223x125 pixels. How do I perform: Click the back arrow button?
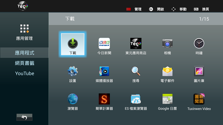pos(24,117)
